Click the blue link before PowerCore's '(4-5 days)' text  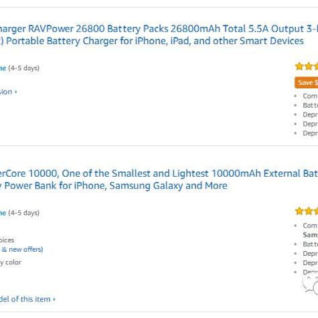[x=3, y=213]
